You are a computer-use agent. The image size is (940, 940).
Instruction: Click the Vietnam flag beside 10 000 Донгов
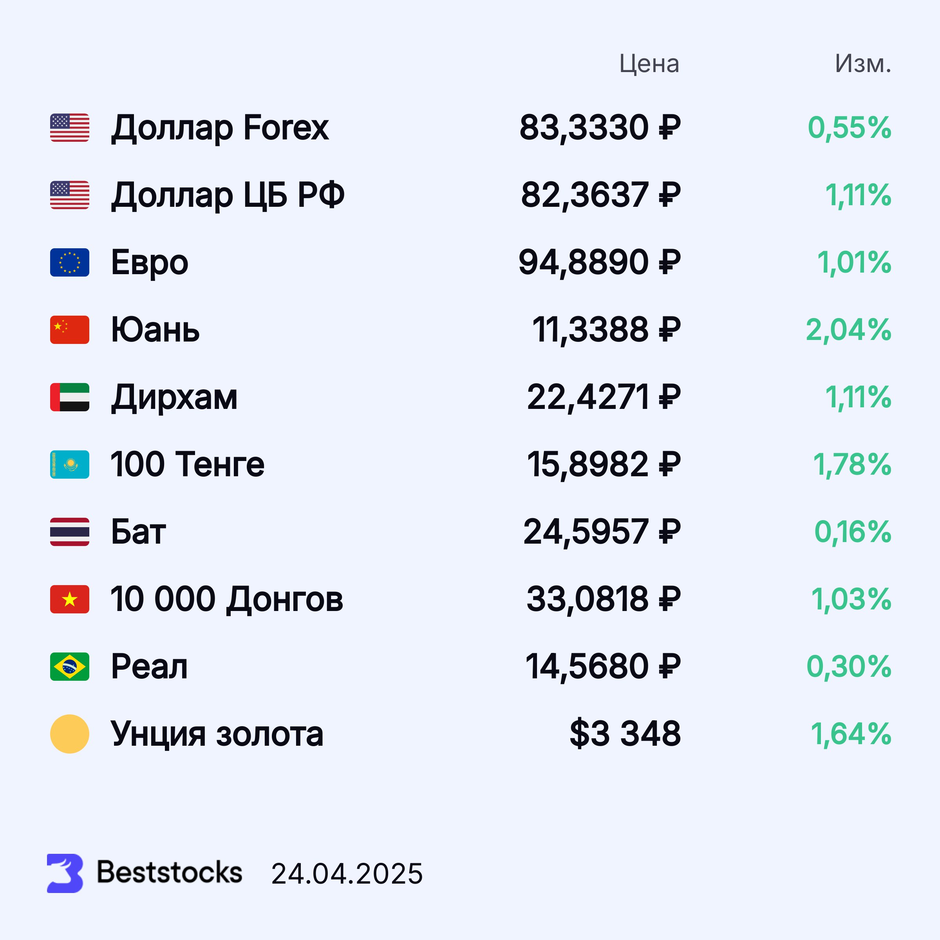click(70, 599)
